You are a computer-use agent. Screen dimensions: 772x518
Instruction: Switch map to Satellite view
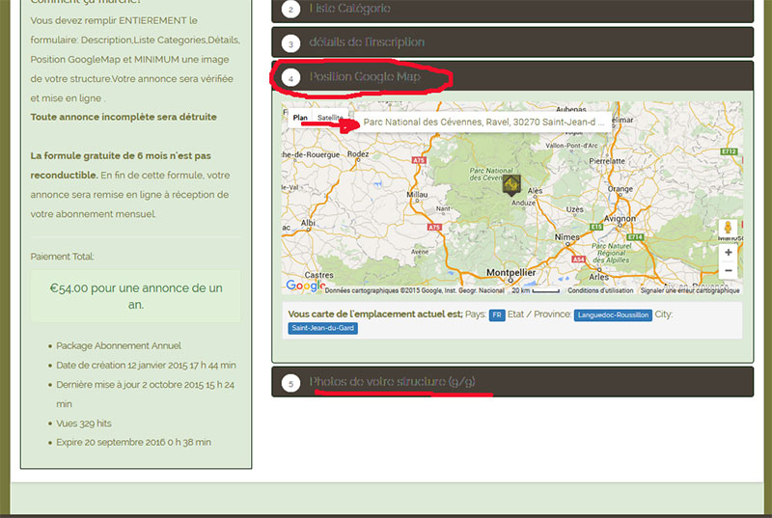(330, 118)
